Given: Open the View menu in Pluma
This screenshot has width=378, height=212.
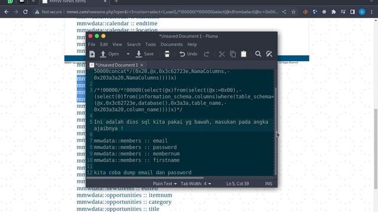Looking at the screenshot, I should (x=117, y=45).
